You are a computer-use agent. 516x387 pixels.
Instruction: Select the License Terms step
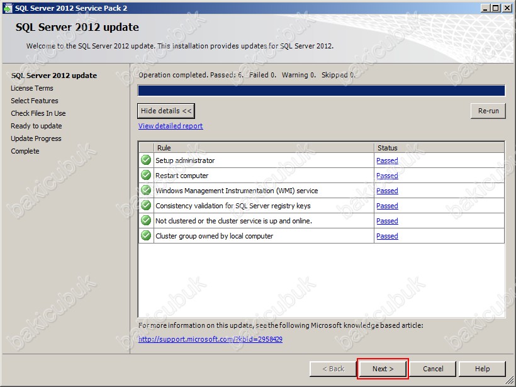[x=32, y=88]
